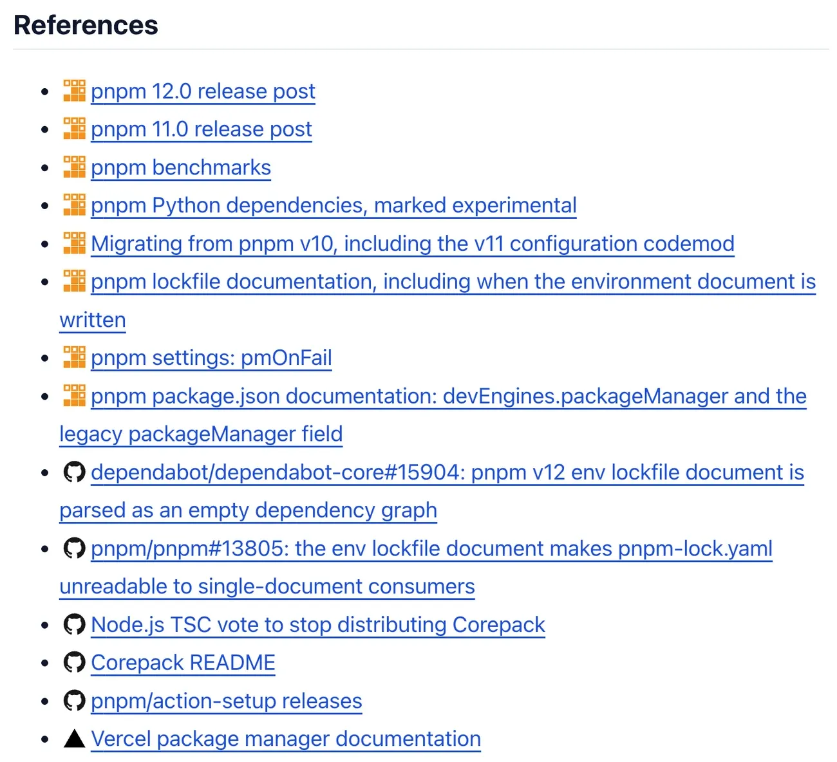Click Vercel triangle icon beside package manager documentation
Viewport: 837px width, 762px height.
(x=74, y=738)
